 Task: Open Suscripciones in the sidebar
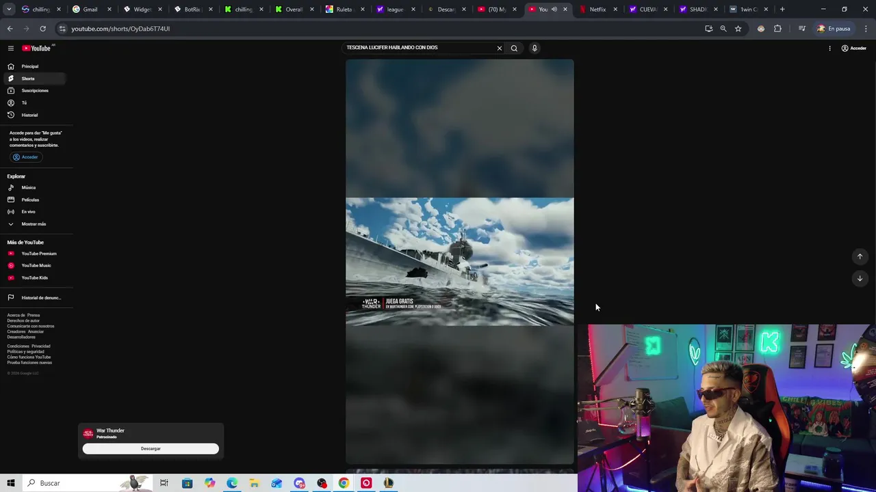36,90
